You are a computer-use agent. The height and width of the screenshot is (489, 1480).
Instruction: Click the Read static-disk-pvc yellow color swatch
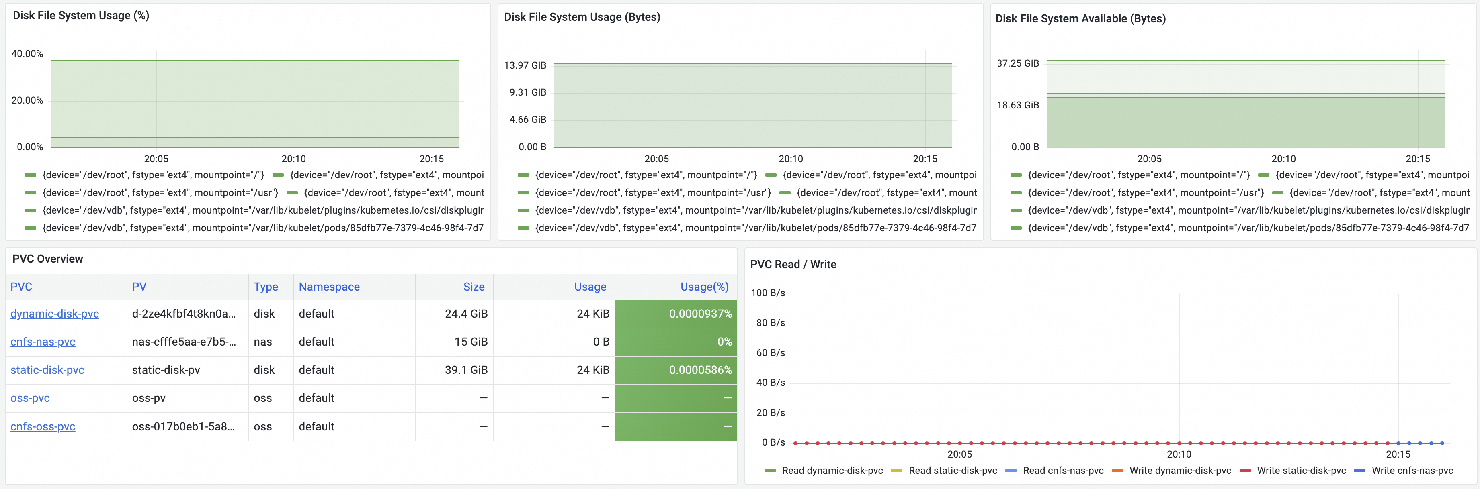tap(896, 471)
